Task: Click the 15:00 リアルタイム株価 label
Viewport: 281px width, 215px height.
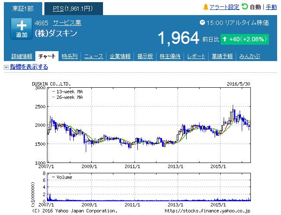Action: (x=237, y=23)
